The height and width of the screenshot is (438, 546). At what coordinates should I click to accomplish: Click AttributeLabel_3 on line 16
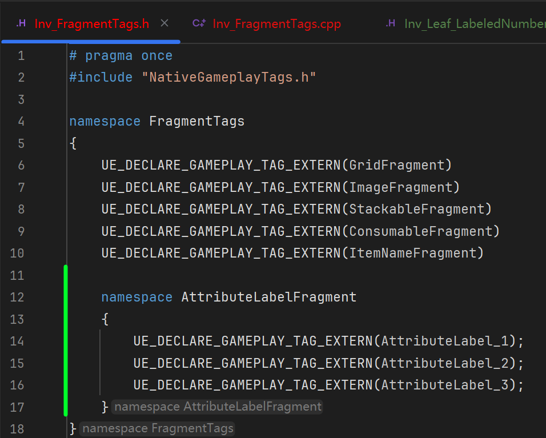[445, 385]
